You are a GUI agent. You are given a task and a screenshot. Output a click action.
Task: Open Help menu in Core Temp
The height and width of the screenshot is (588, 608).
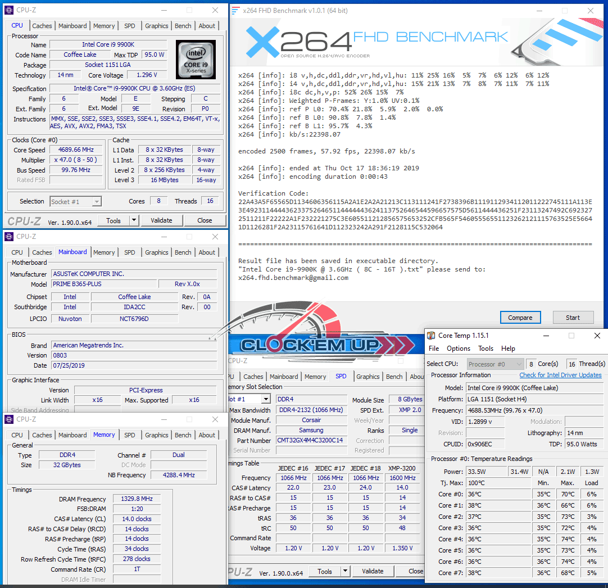pos(508,349)
